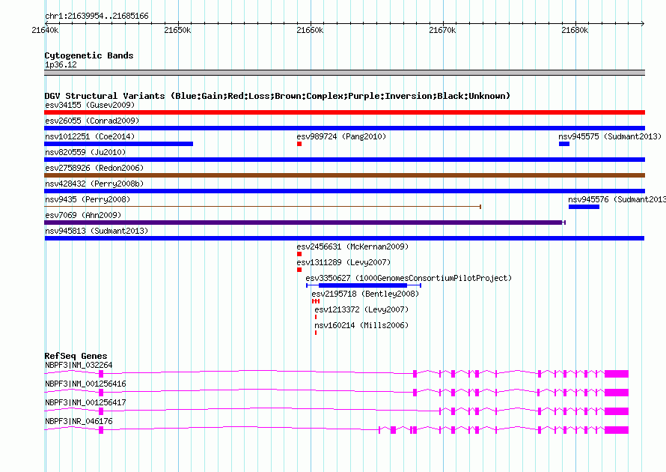Viewport: 666px width, 472px height.
Task: Open the NBPF3|NM_032264 transcript label
Action: pos(79,366)
